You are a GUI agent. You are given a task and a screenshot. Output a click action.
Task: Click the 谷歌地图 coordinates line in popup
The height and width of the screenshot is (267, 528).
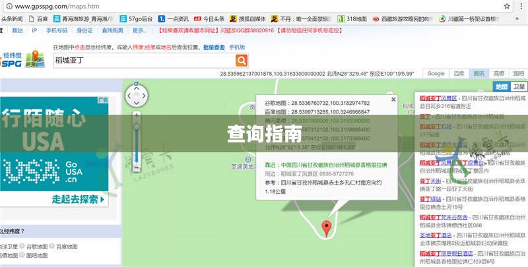317,103
